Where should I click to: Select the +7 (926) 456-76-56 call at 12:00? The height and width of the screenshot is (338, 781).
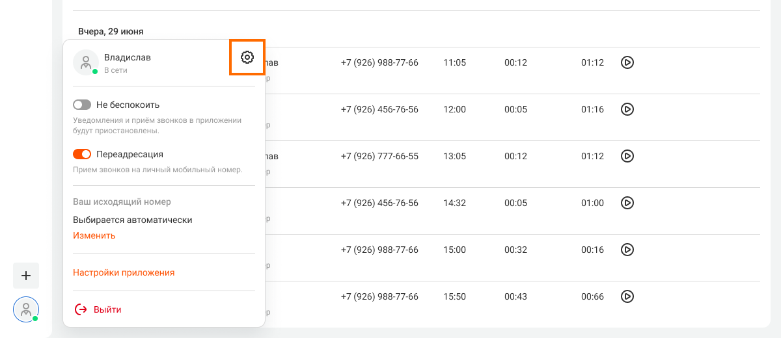pos(379,109)
